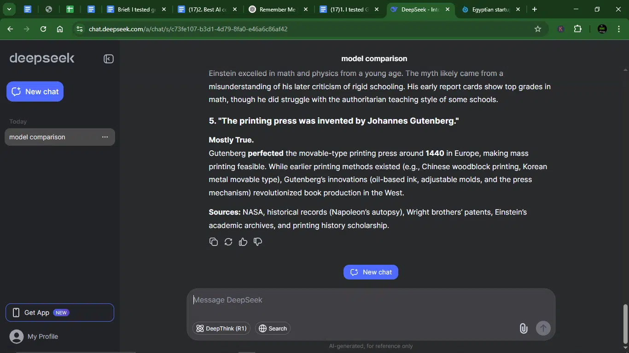
Task: Close the Remember Me tab
Action: (x=305, y=9)
